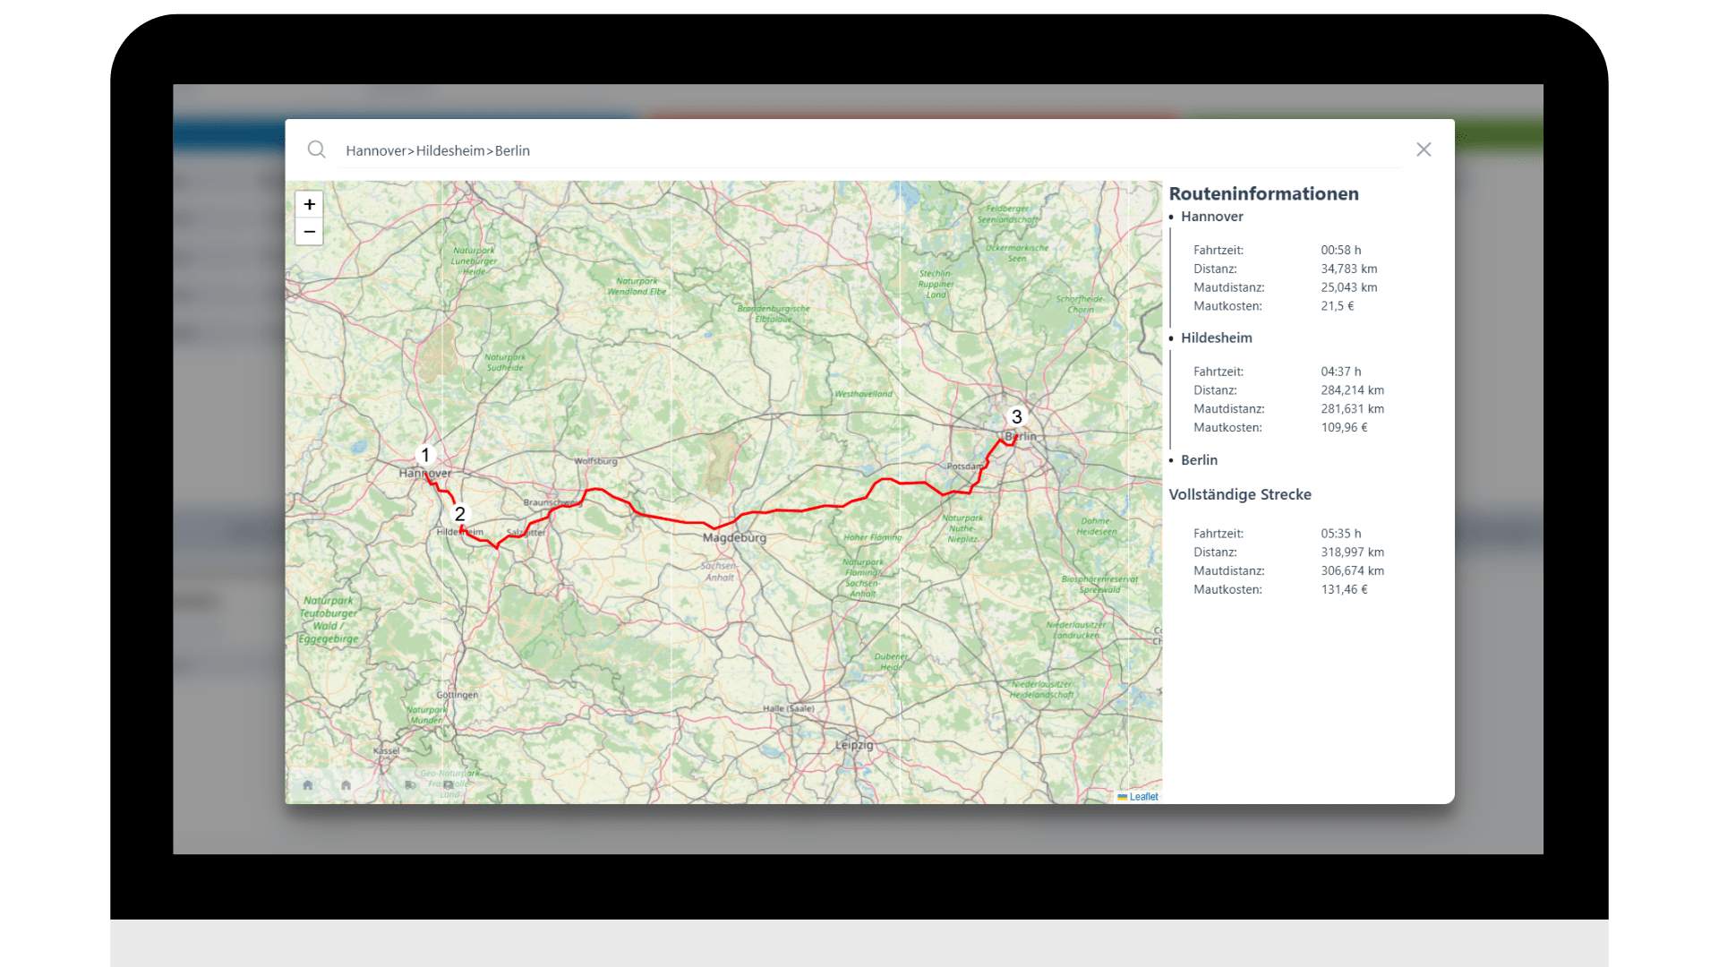This screenshot has height=967, width=1719.
Task: Click the Routeninformationen heading
Action: click(1263, 193)
